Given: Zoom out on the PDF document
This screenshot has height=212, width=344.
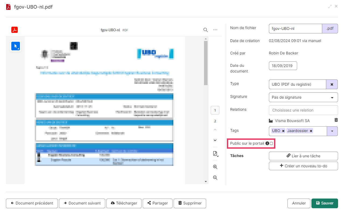Looking at the screenshot, I should pyautogui.click(x=215, y=178).
